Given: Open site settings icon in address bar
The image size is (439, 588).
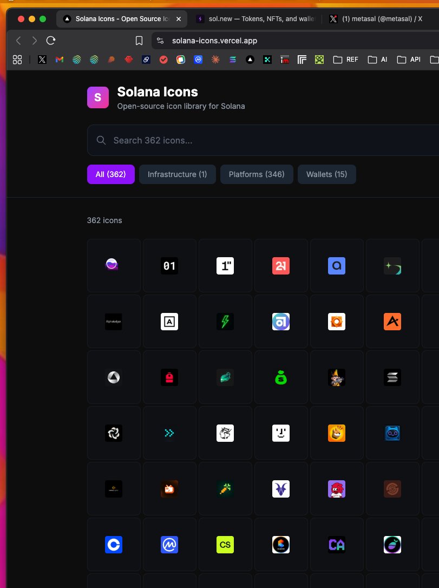Looking at the screenshot, I should tap(160, 41).
